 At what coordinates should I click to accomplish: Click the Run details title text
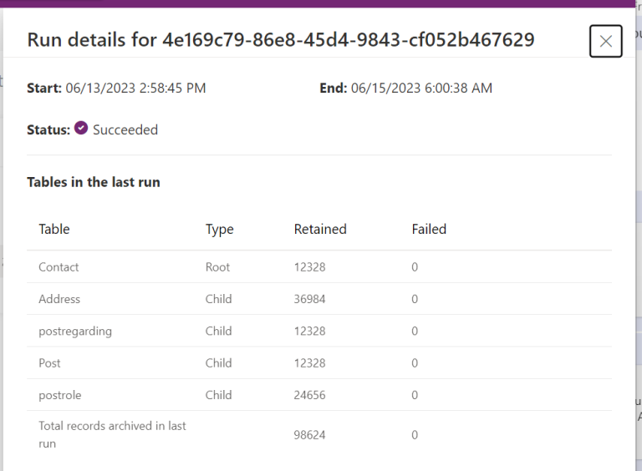tap(281, 39)
